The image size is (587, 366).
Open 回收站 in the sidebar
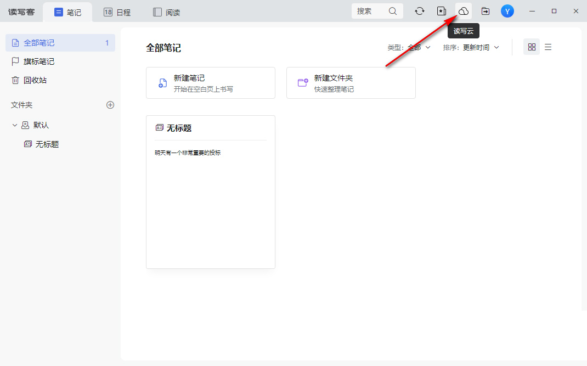(x=60, y=80)
